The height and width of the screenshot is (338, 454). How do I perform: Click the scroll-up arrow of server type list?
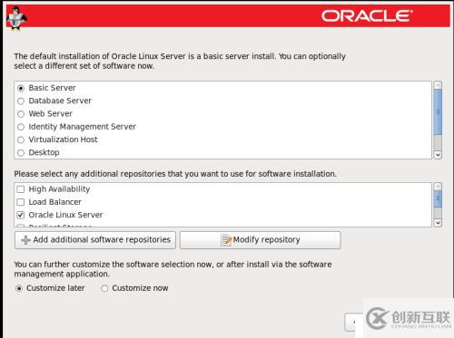[x=438, y=85]
